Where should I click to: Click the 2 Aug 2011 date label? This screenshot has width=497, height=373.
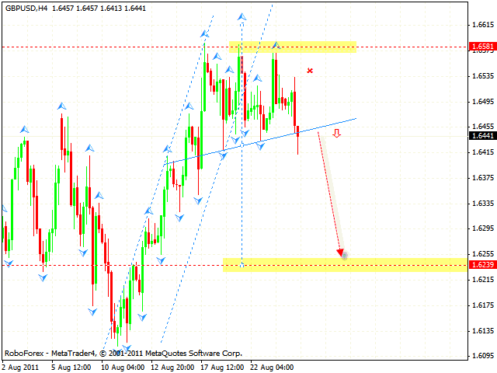(21, 368)
